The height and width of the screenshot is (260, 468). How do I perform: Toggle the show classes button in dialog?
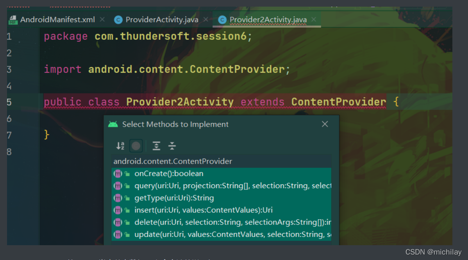point(136,146)
